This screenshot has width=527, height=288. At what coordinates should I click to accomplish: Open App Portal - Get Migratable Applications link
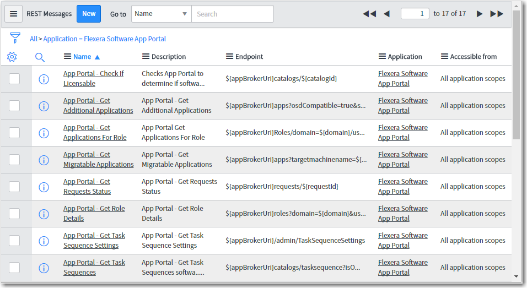[x=98, y=160]
